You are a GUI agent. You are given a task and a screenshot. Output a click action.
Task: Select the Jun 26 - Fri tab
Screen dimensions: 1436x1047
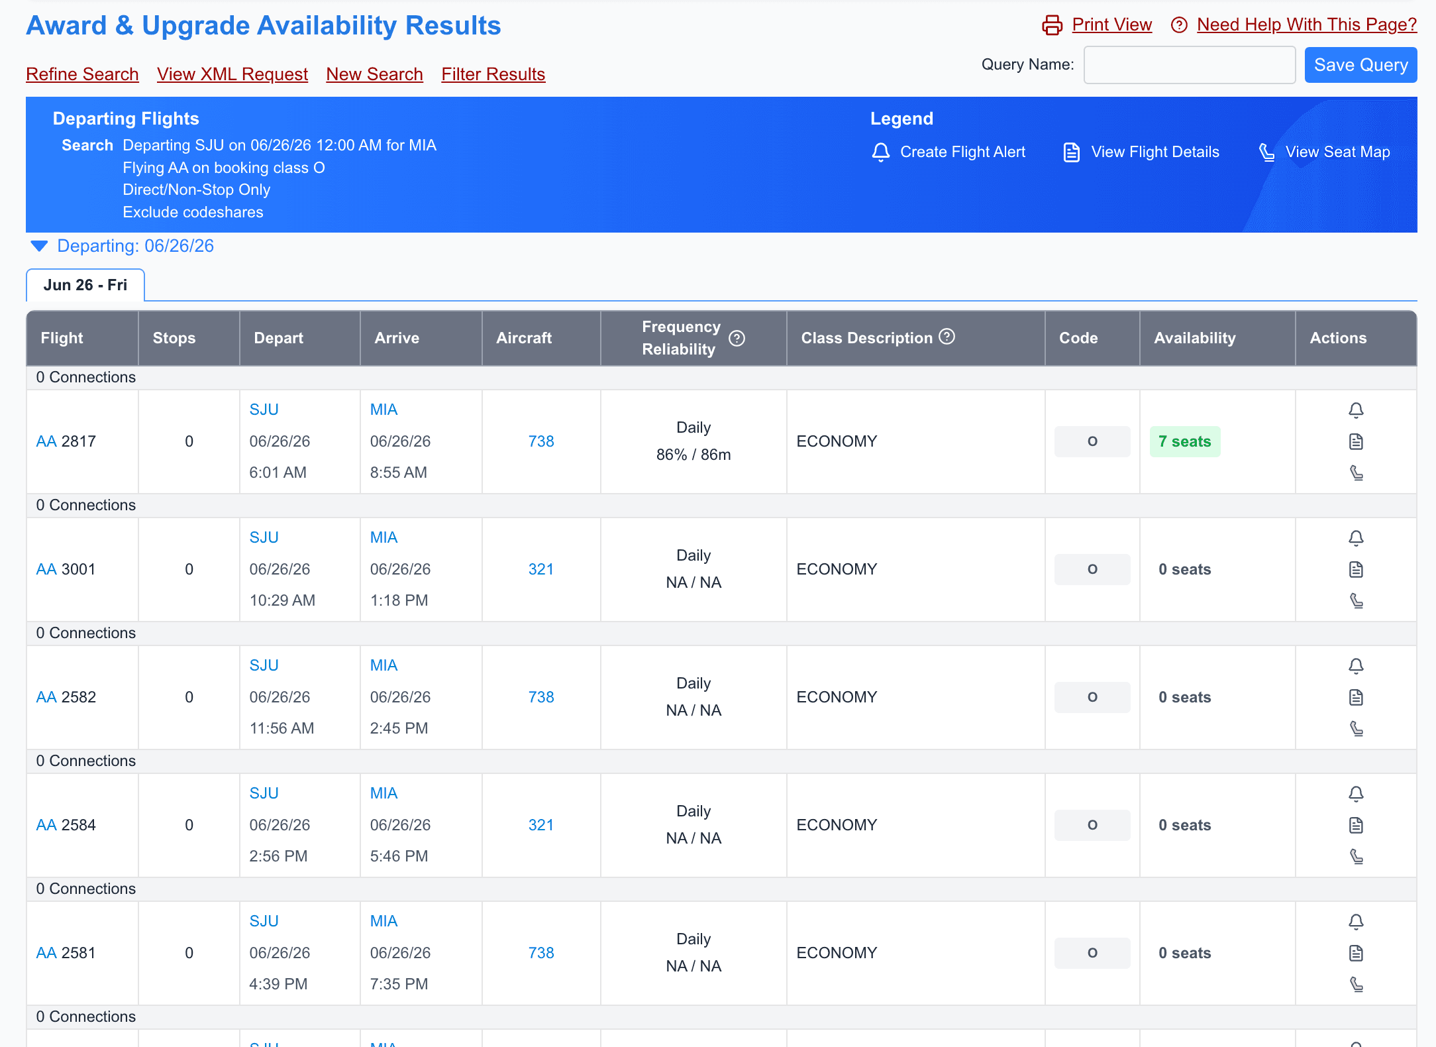pyautogui.click(x=85, y=285)
